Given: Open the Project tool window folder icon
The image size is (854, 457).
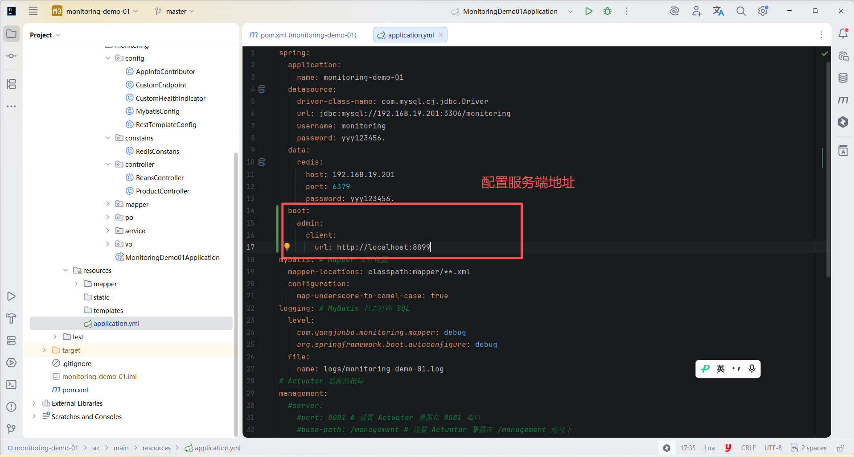Looking at the screenshot, I should [x=12, y=34].
